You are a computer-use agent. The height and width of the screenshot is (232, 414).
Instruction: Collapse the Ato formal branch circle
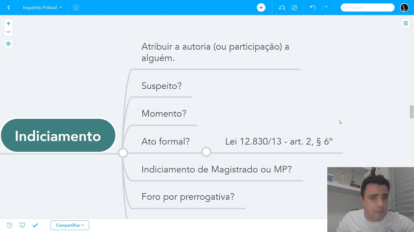pos(206,152)
